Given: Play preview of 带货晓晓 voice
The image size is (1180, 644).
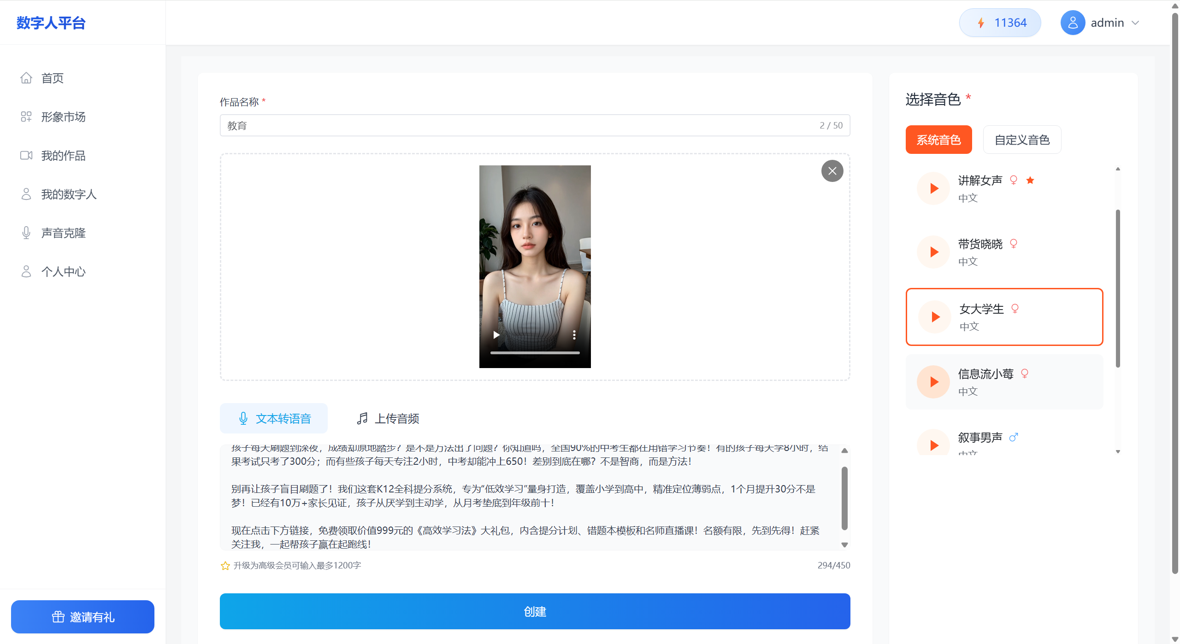Looking at the screenshot, I should tap(934, 252).
